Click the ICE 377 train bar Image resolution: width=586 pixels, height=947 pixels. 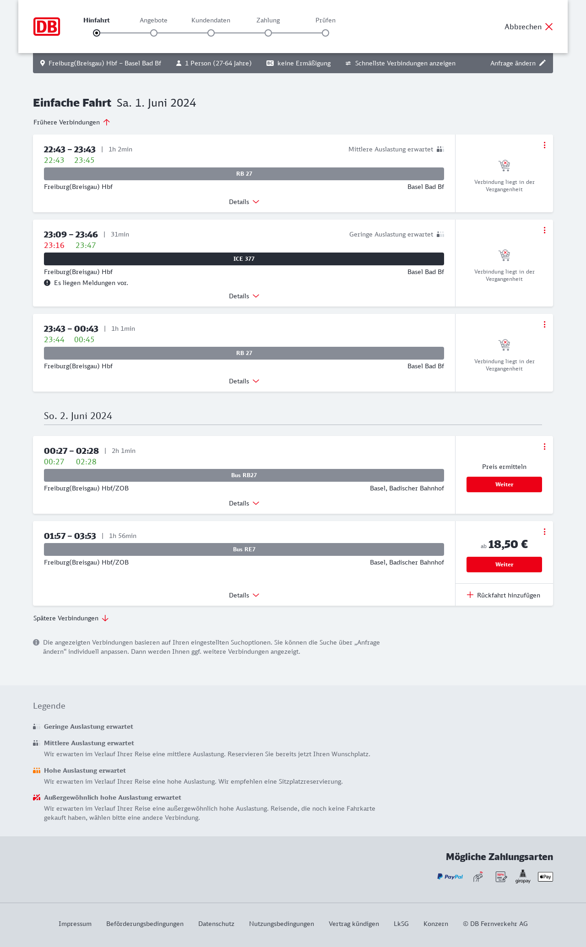244,259
